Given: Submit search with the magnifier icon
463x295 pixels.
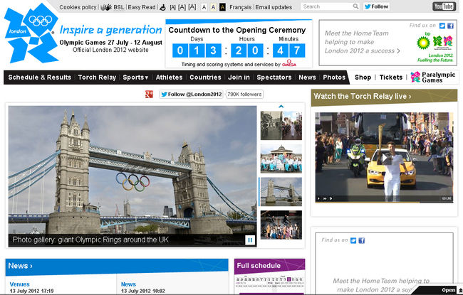Looking at the screenshot, I should [356, 6].
